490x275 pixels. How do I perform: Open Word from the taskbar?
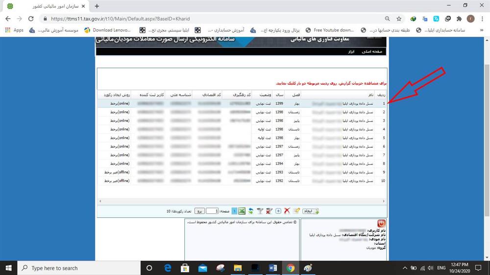pyautogui.click(x=273, y=268)
